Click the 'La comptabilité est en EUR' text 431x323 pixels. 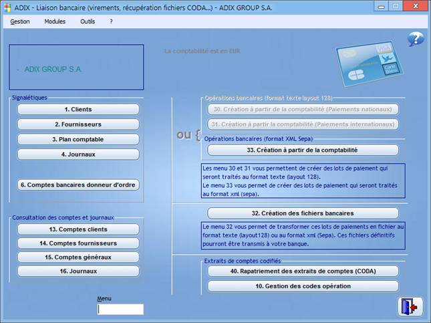click(x=202, y=51)
